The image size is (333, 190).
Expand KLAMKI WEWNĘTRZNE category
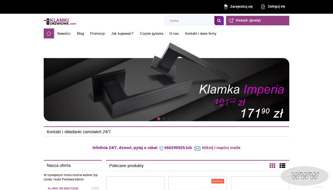click(63, 188)
